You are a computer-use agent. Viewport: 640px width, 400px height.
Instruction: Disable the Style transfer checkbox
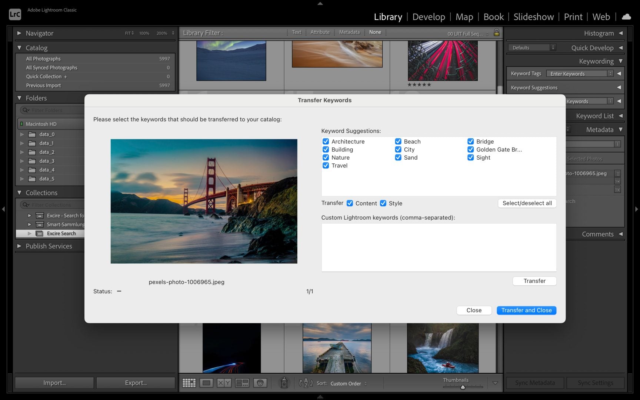click(x=383, y=203)
